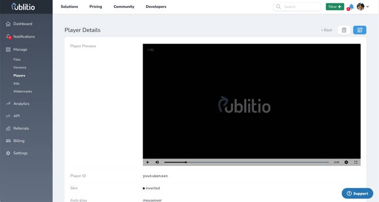The height and width of the screenshot is (202, 379).
Task: Click the green New button
Action: [335, 7]
